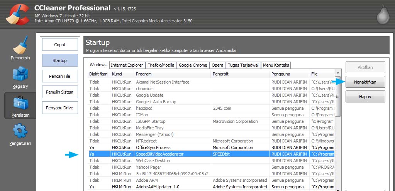Open Pencari File tool
The height and width of the screenshot is (191, 395).
(x=60, y=76)
